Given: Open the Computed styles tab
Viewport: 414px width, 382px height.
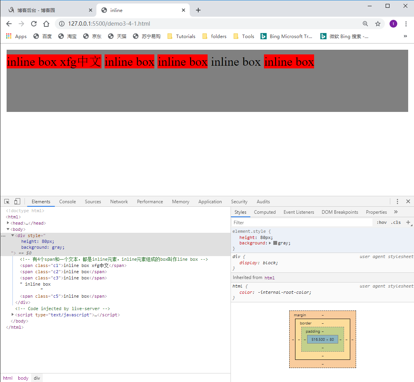Looking at the screenshot, I should click(x=265, y=212).
